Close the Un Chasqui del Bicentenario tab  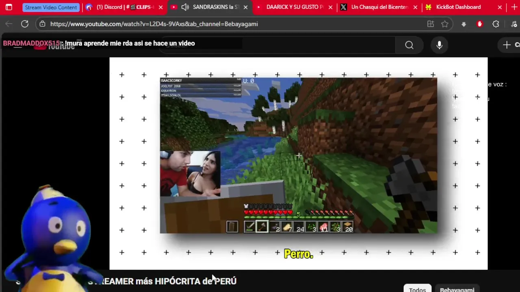pyautogui.click(x=415, y=7)
